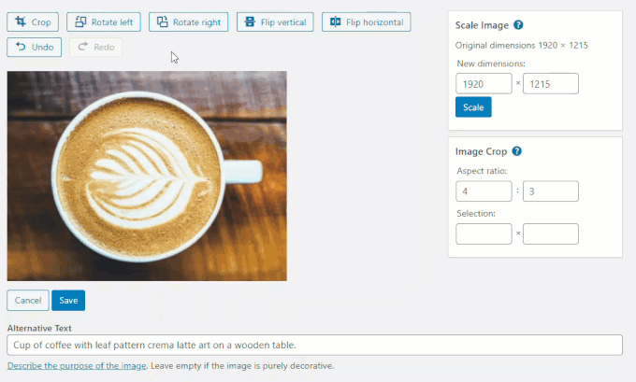Click the Flip horizontal icon

(336, 21)
